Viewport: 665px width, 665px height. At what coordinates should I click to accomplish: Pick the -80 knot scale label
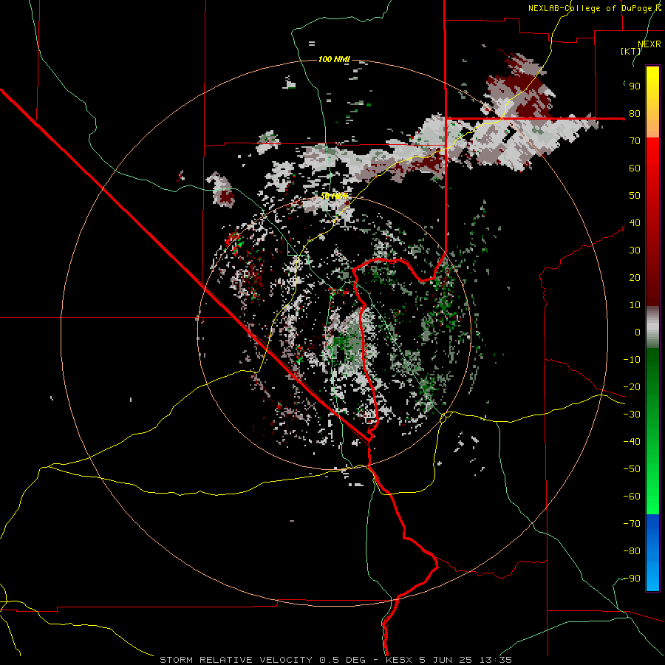(x=632, y=551)
